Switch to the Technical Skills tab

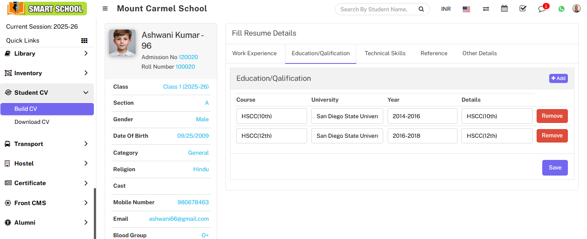[x=385, y=53]
